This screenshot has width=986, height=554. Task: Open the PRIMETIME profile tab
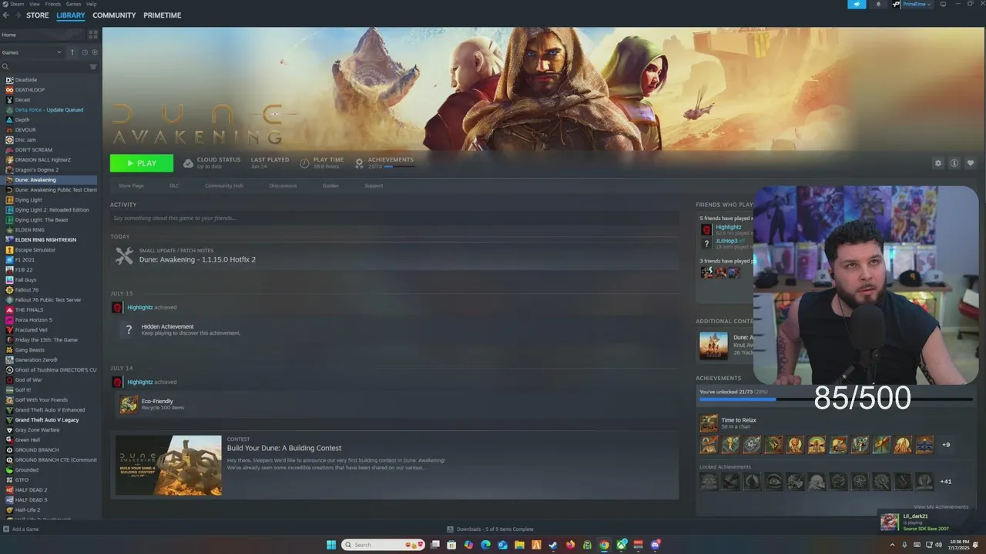pyautogui.click(x=163, y=15)
